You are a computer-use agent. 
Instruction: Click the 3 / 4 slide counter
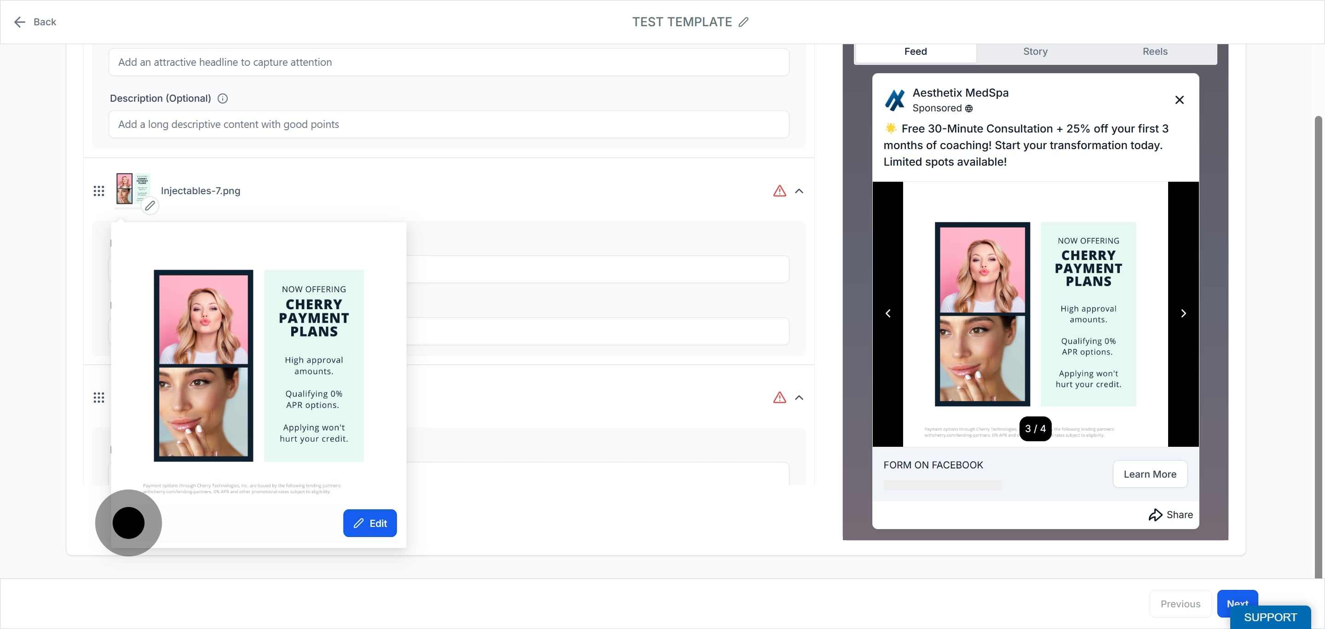click(1035, 428)
